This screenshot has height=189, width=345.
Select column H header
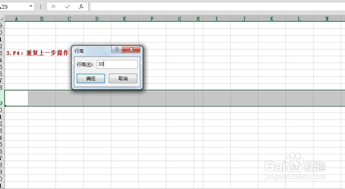(198, 19)
